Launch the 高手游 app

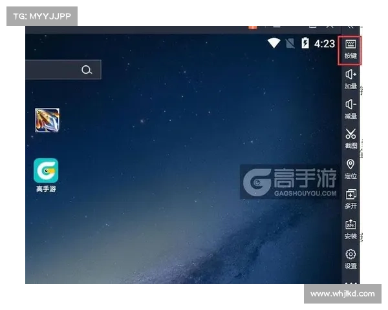46,170
